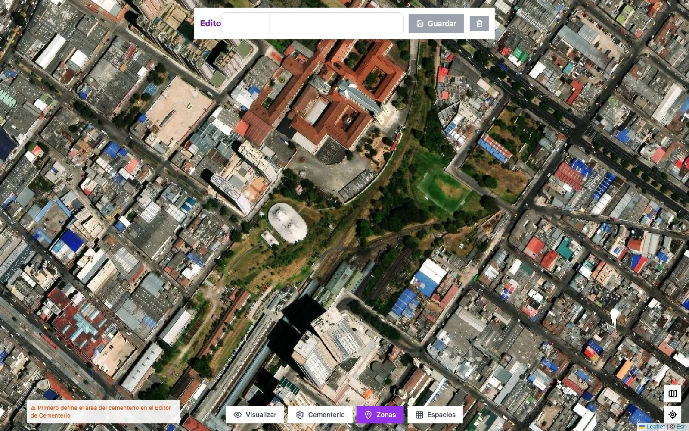Center map using the locate icon
Image resolution: width=689 pixels, height=431 pixels.
(x=673, y=415)
